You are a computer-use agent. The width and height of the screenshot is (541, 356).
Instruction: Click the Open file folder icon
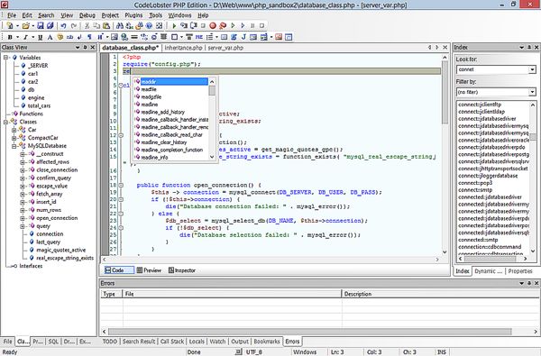26,25
